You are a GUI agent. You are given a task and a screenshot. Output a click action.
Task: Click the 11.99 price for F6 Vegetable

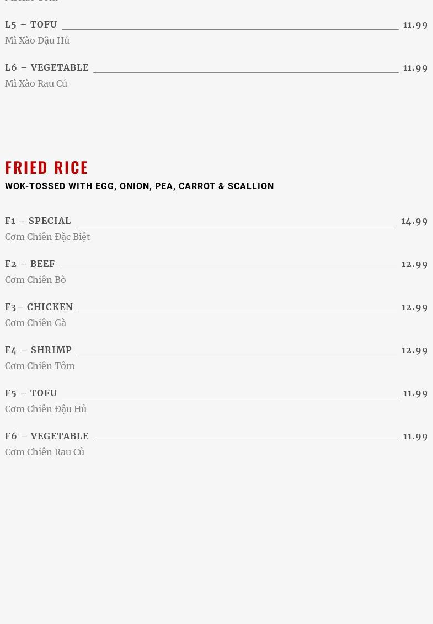click(415, 436)
